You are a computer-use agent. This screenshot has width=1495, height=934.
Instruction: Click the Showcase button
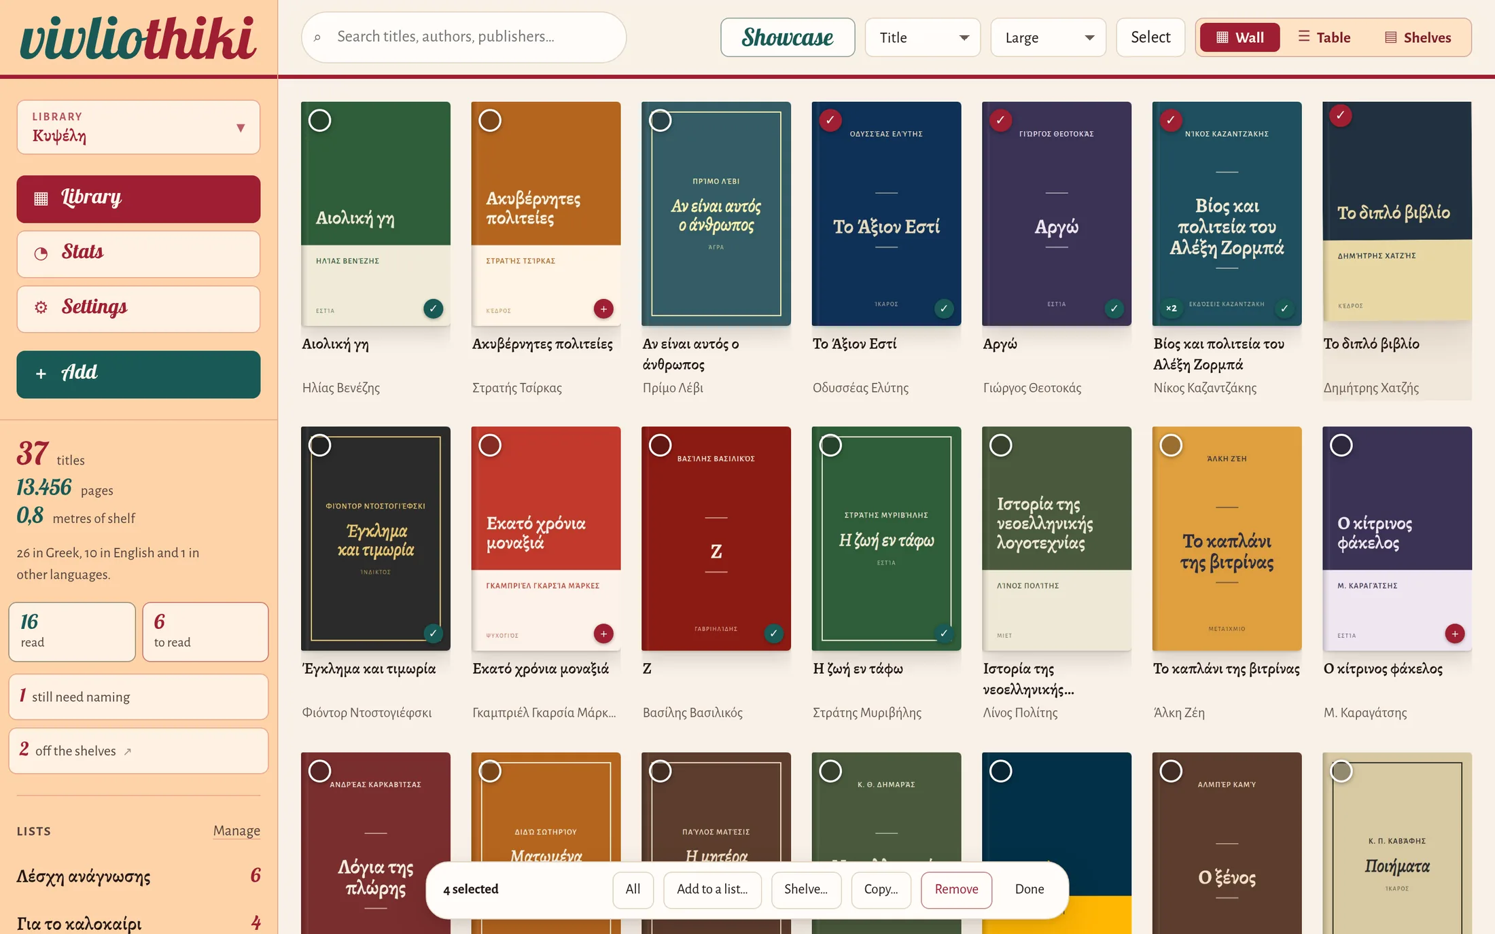point(788,37)
